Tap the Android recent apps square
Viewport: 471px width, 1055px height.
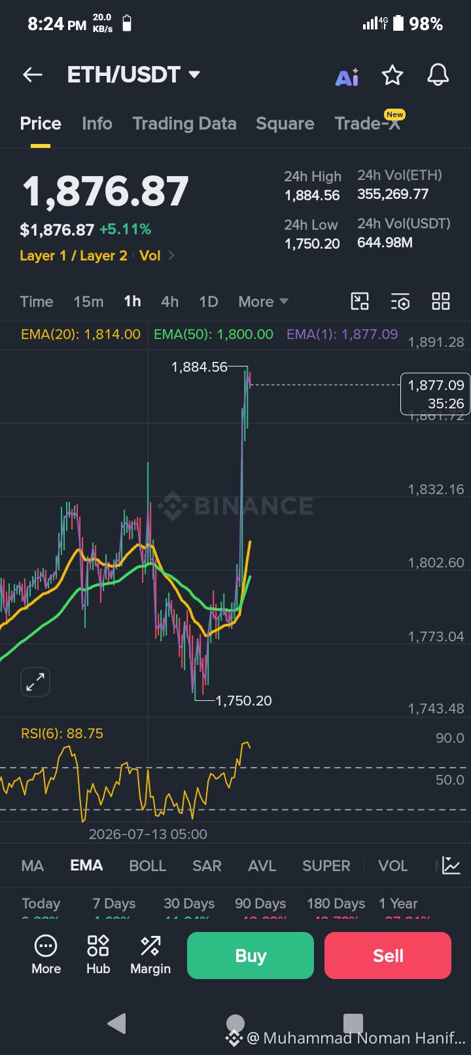353,1023
